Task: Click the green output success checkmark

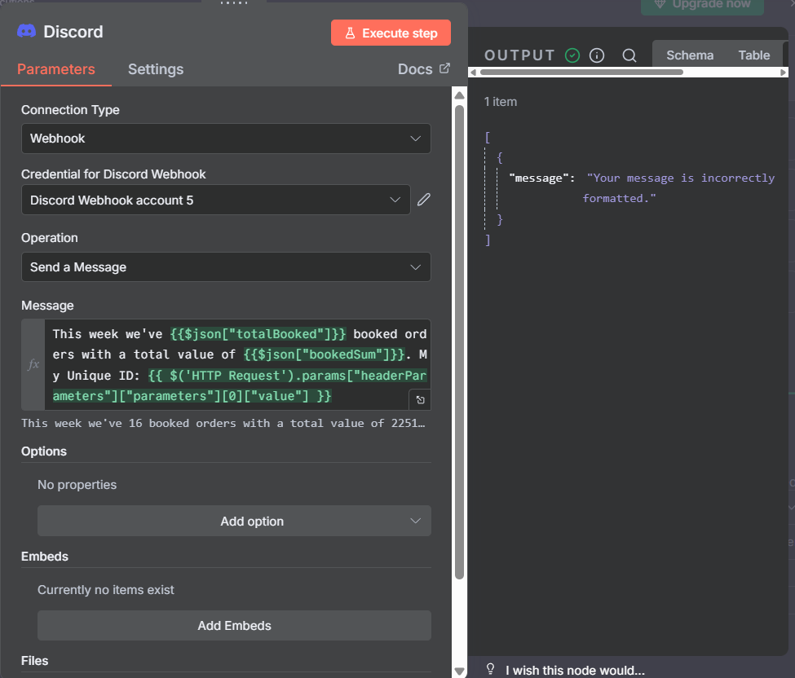Action: pyautogui.click(x=572, y=55)
